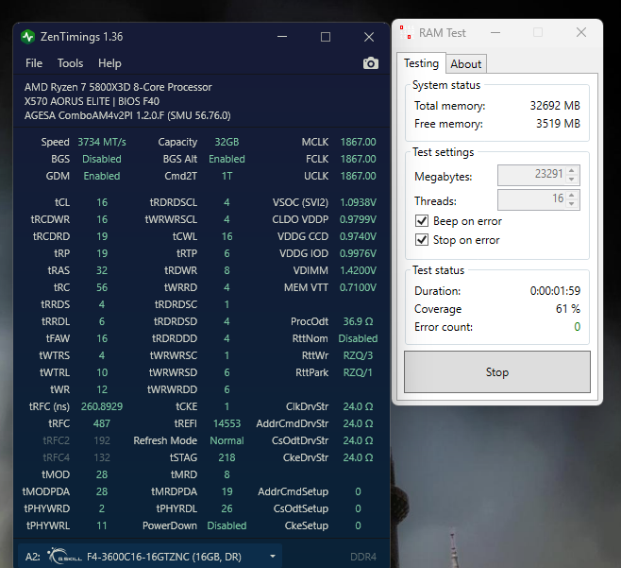621x568 pixels.
Task: Click the tRFC (ns) value 260.8929
Action: [102, 406]
